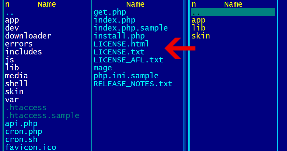Image resolution: width=287 pixels, height=151 pixels.
Task: Select the dev folder
Action: click(12, 28)
